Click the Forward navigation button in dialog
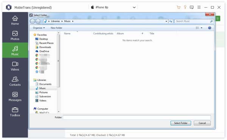 (x=38, y=21)
